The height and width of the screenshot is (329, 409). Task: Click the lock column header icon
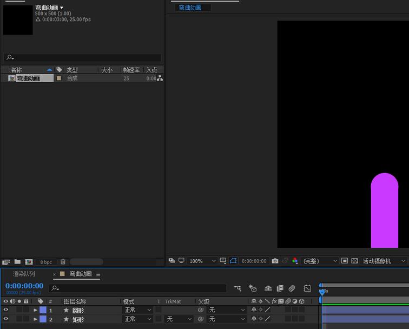point(26,301)
